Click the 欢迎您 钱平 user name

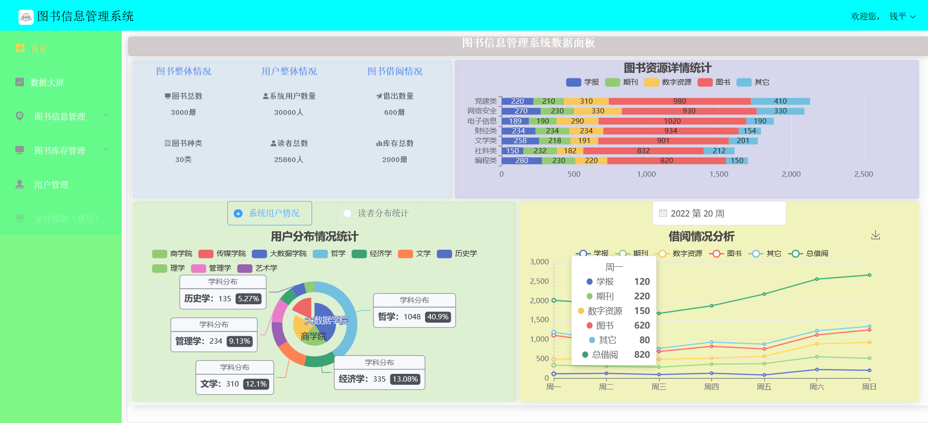click(898, 17)
